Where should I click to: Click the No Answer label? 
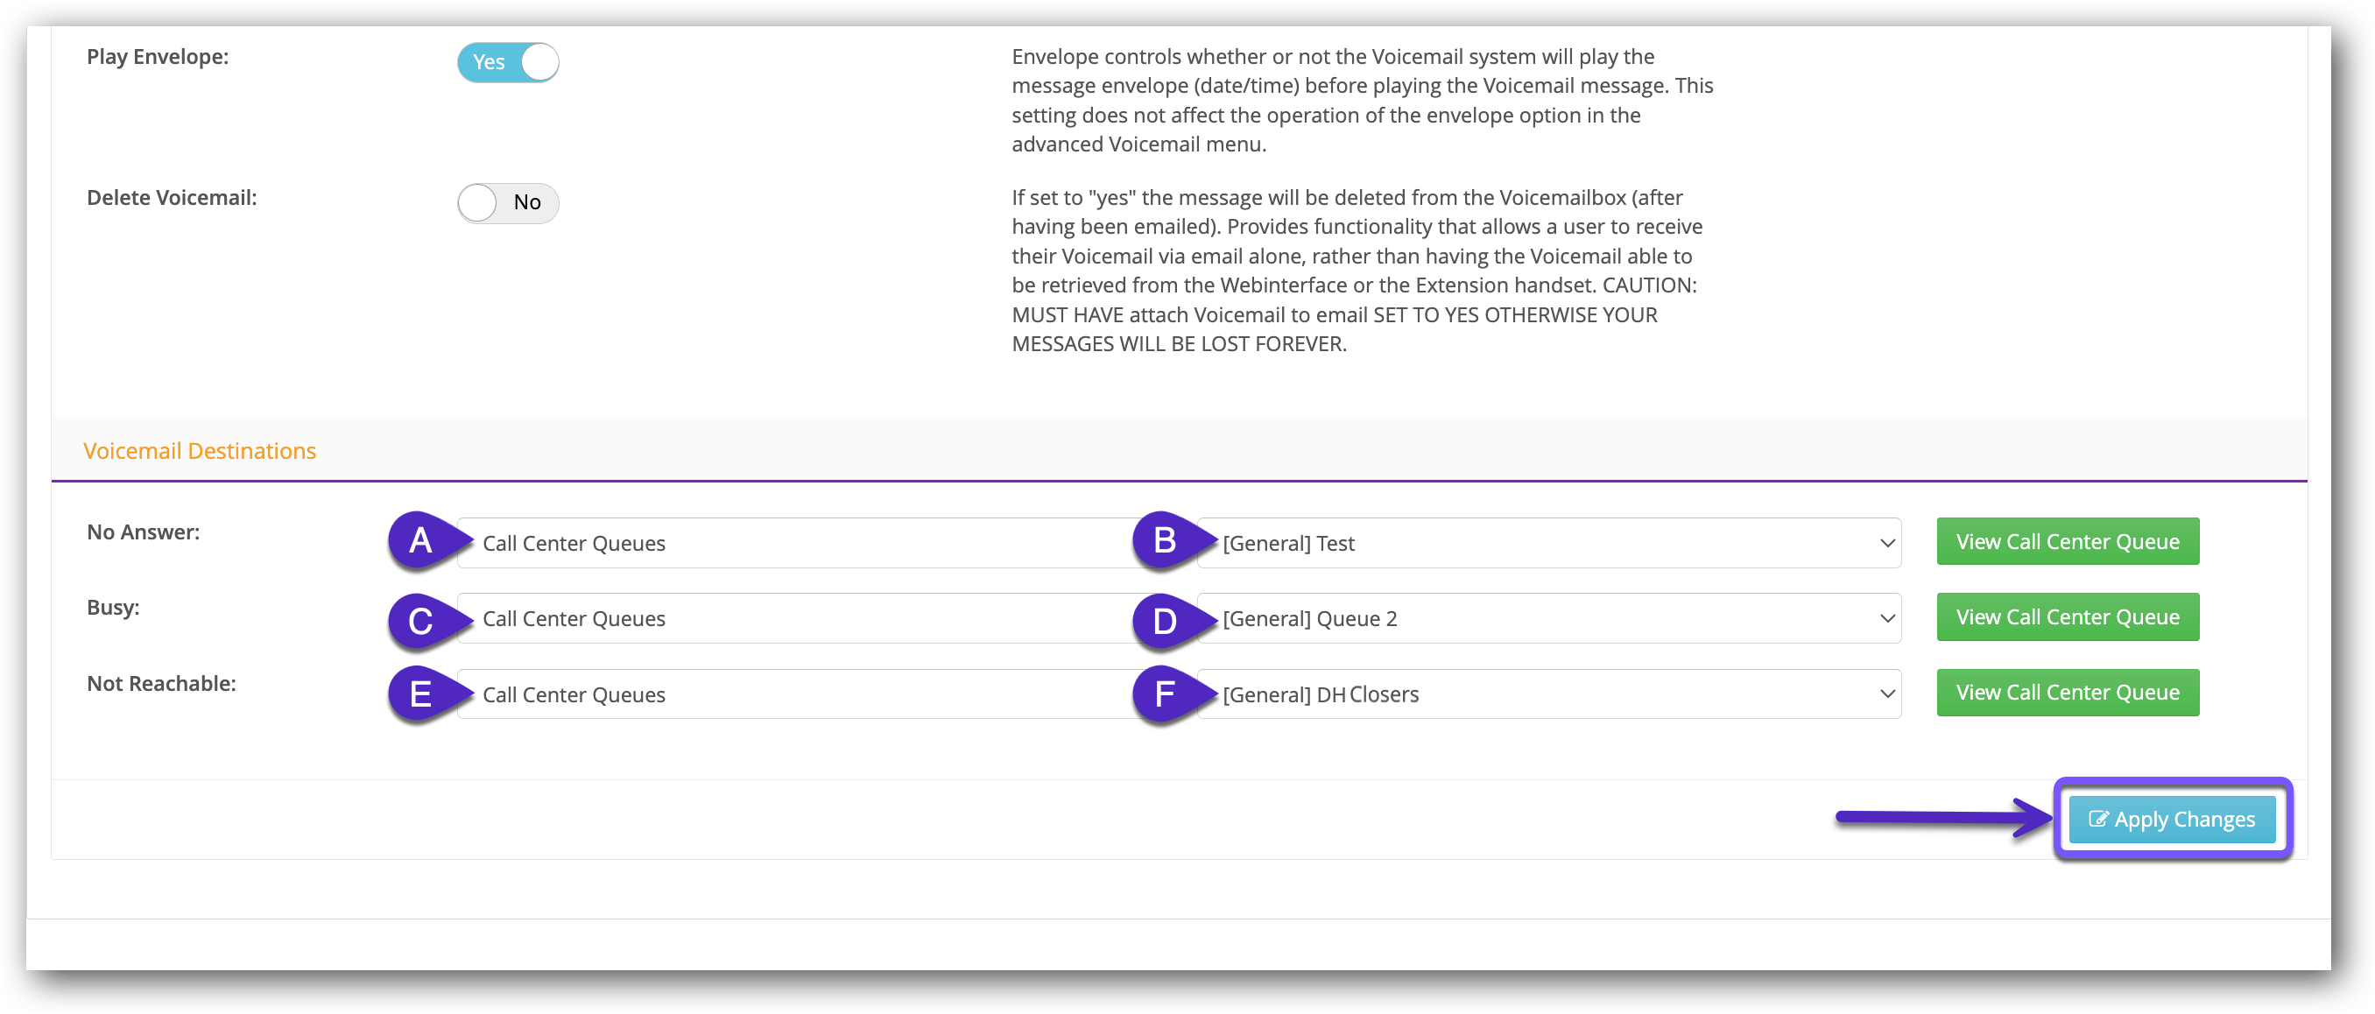(x=143, y=532)
